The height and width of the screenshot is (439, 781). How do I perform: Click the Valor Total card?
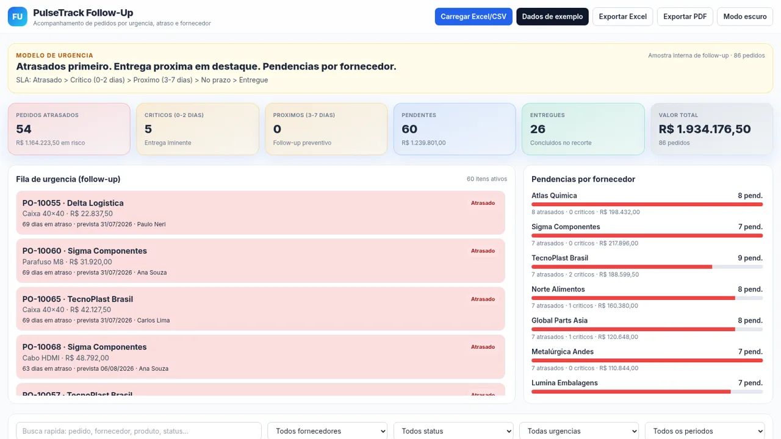(712, 129)
